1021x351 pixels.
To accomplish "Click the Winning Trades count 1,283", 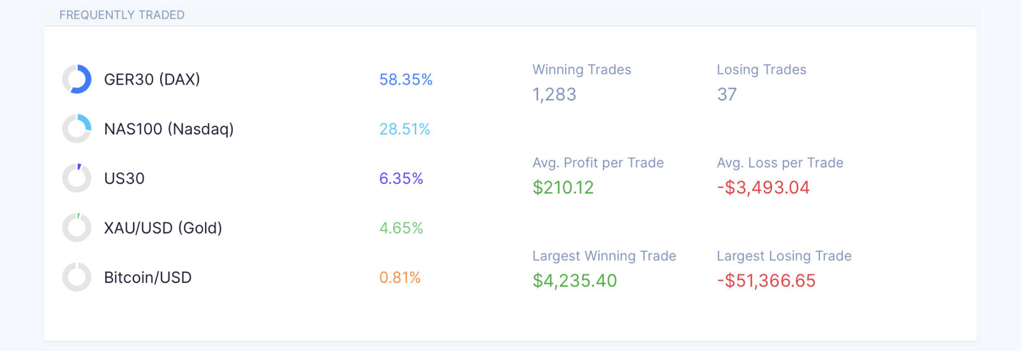I will tap(555, 94).
